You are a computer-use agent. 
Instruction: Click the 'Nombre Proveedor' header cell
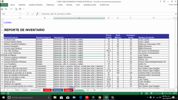pyautogui.click(x=154, y=36)
